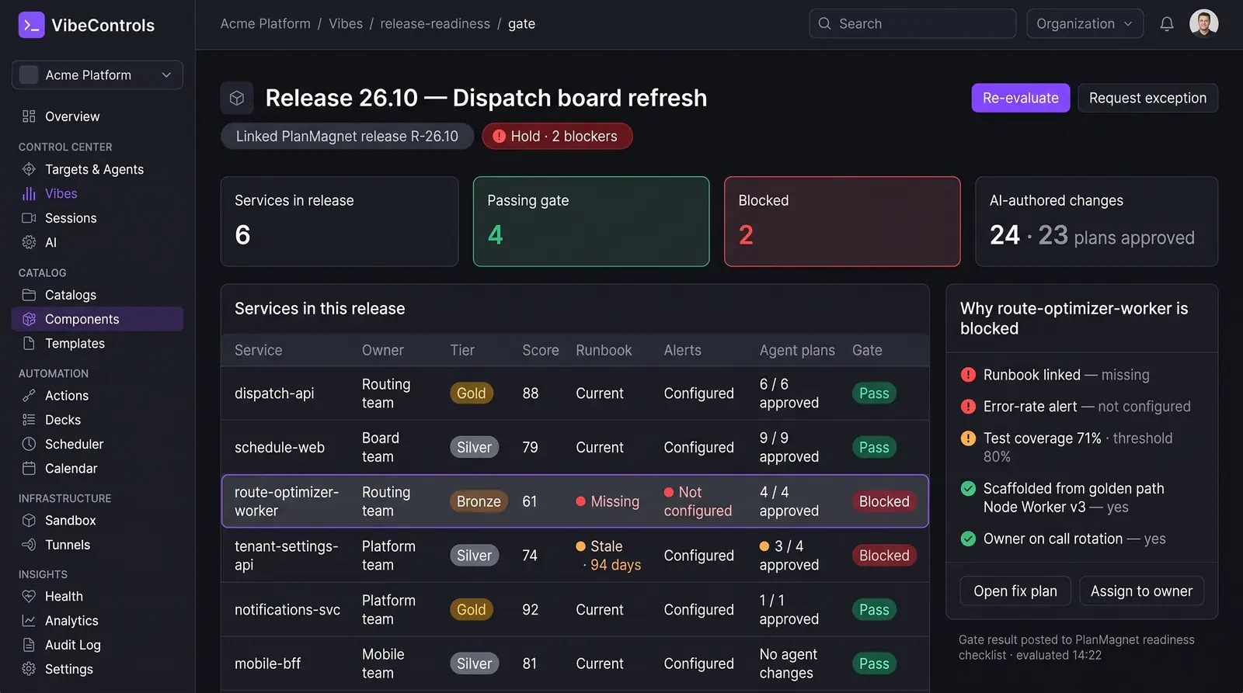The height and width of the screenshot is (693, 1243).
Task: Open fix plan for route-optimizer-worker
Action: [x=1015, y=591]
